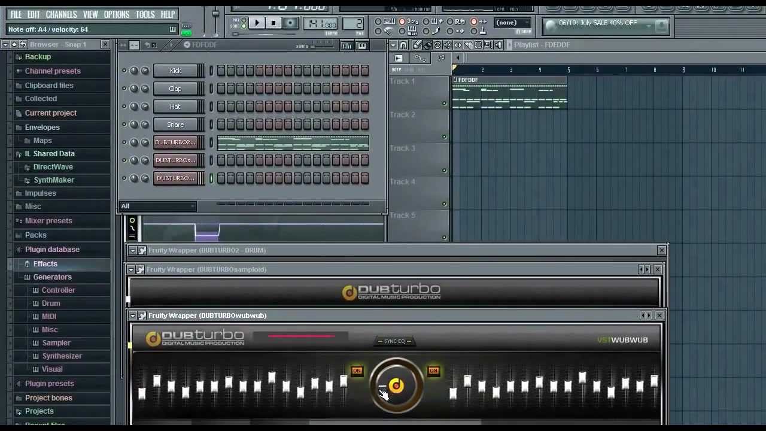Viewport: 766px width, 431px height.
Task: Arm the Record button
Action: pyautogui.click(x=290, y=23)
